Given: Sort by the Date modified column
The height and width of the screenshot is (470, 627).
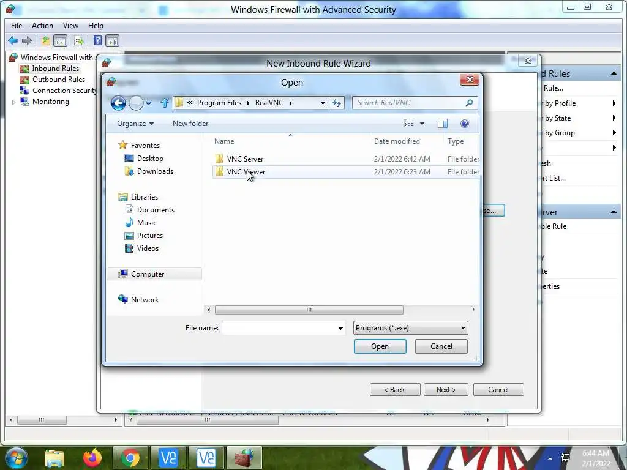Looking at the screenshot, I should (397, 141).
